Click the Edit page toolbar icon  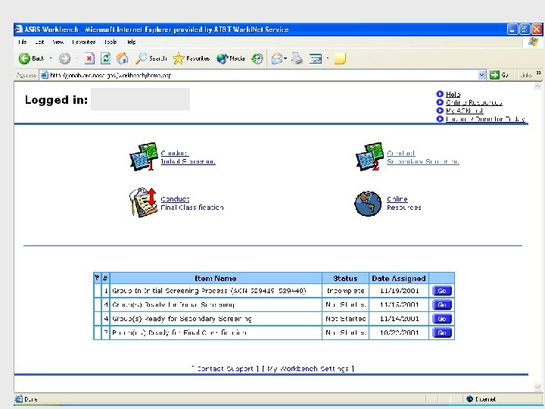(316, 59)
